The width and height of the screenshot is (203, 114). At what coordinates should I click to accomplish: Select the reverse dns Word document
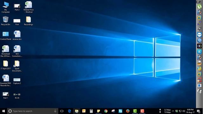[17, 35]
